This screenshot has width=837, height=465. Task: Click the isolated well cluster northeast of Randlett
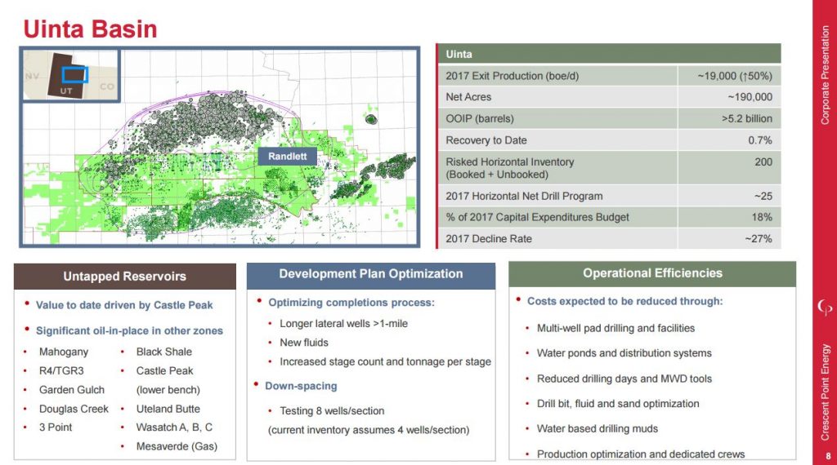click(x=372, y=119)
